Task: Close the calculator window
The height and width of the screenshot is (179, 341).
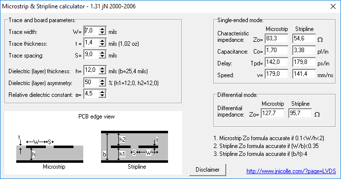Action: 333,6
